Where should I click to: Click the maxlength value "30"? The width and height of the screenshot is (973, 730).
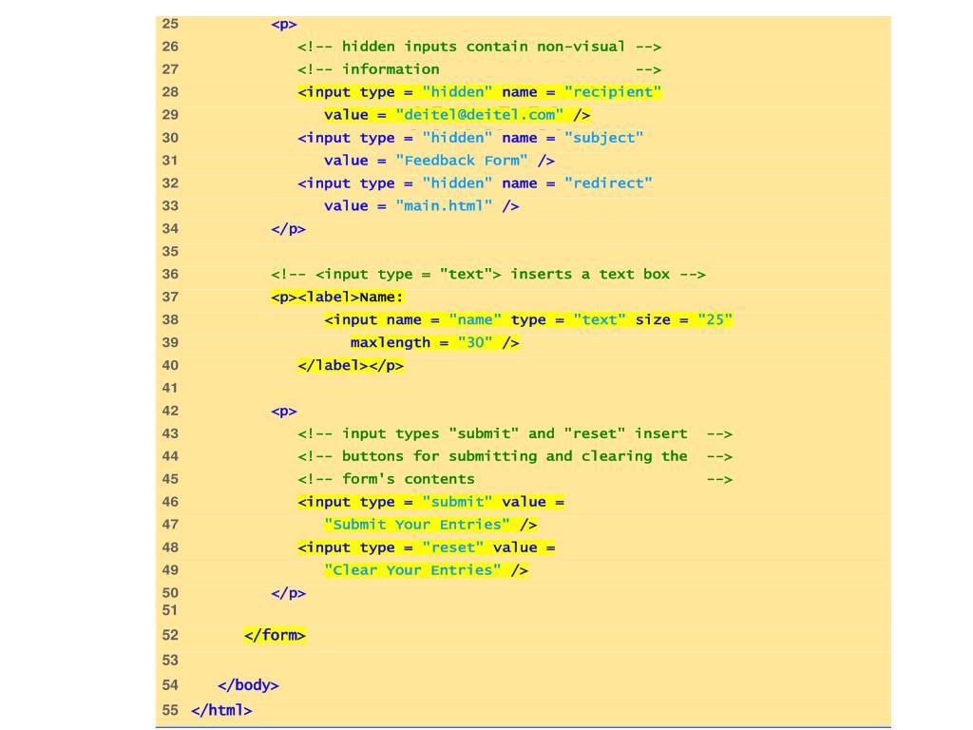[x=475, y=342]
